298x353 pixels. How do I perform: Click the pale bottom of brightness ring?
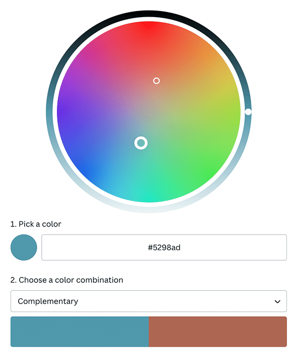[148, 209]
